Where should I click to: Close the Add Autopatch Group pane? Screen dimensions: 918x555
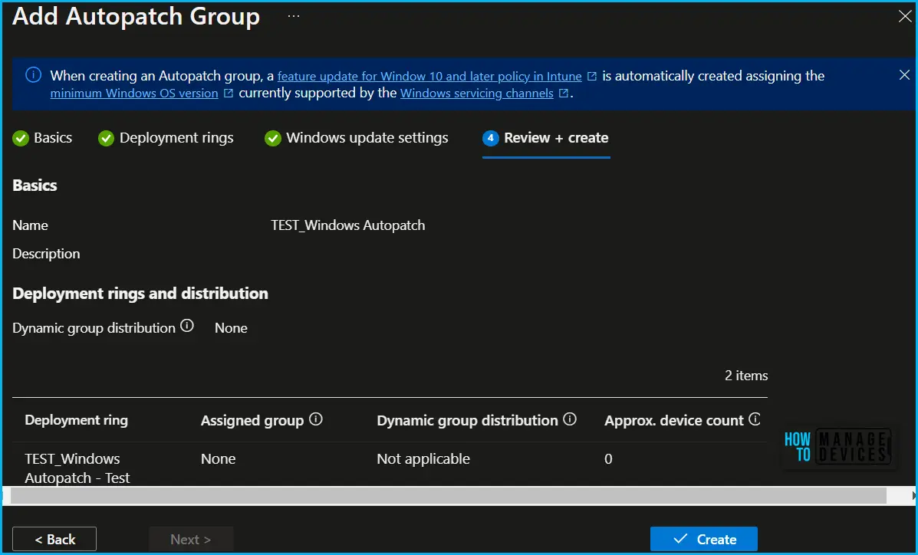(904, 16)
